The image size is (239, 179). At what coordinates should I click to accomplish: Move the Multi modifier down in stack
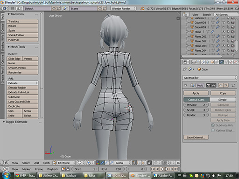point(226,85)
